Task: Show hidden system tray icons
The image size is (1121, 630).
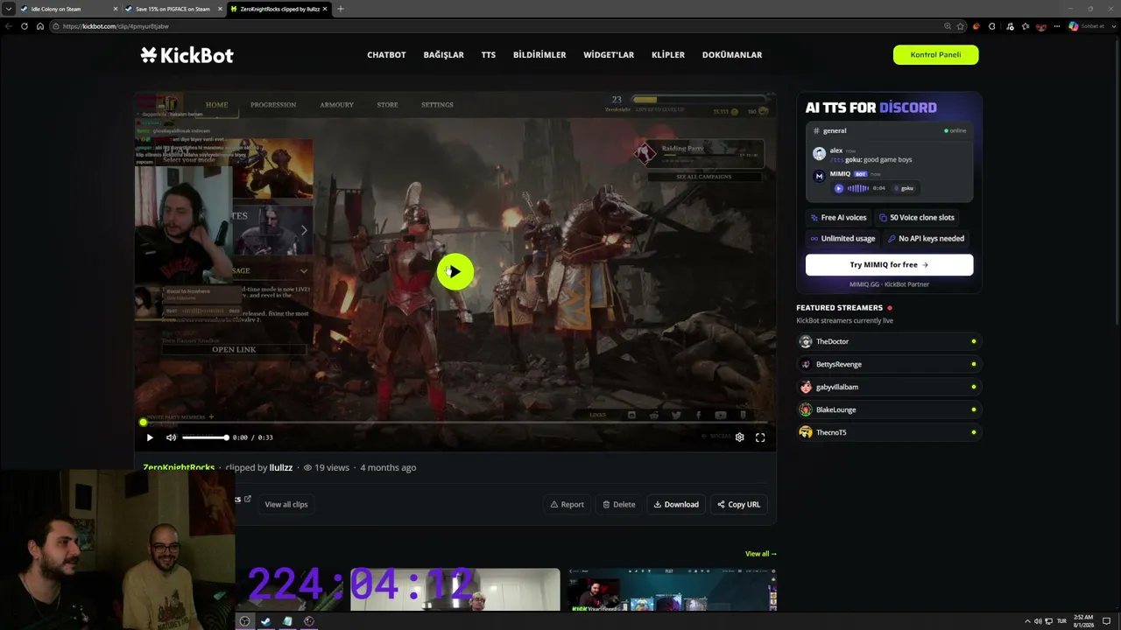Action: tap(1027, 621)
